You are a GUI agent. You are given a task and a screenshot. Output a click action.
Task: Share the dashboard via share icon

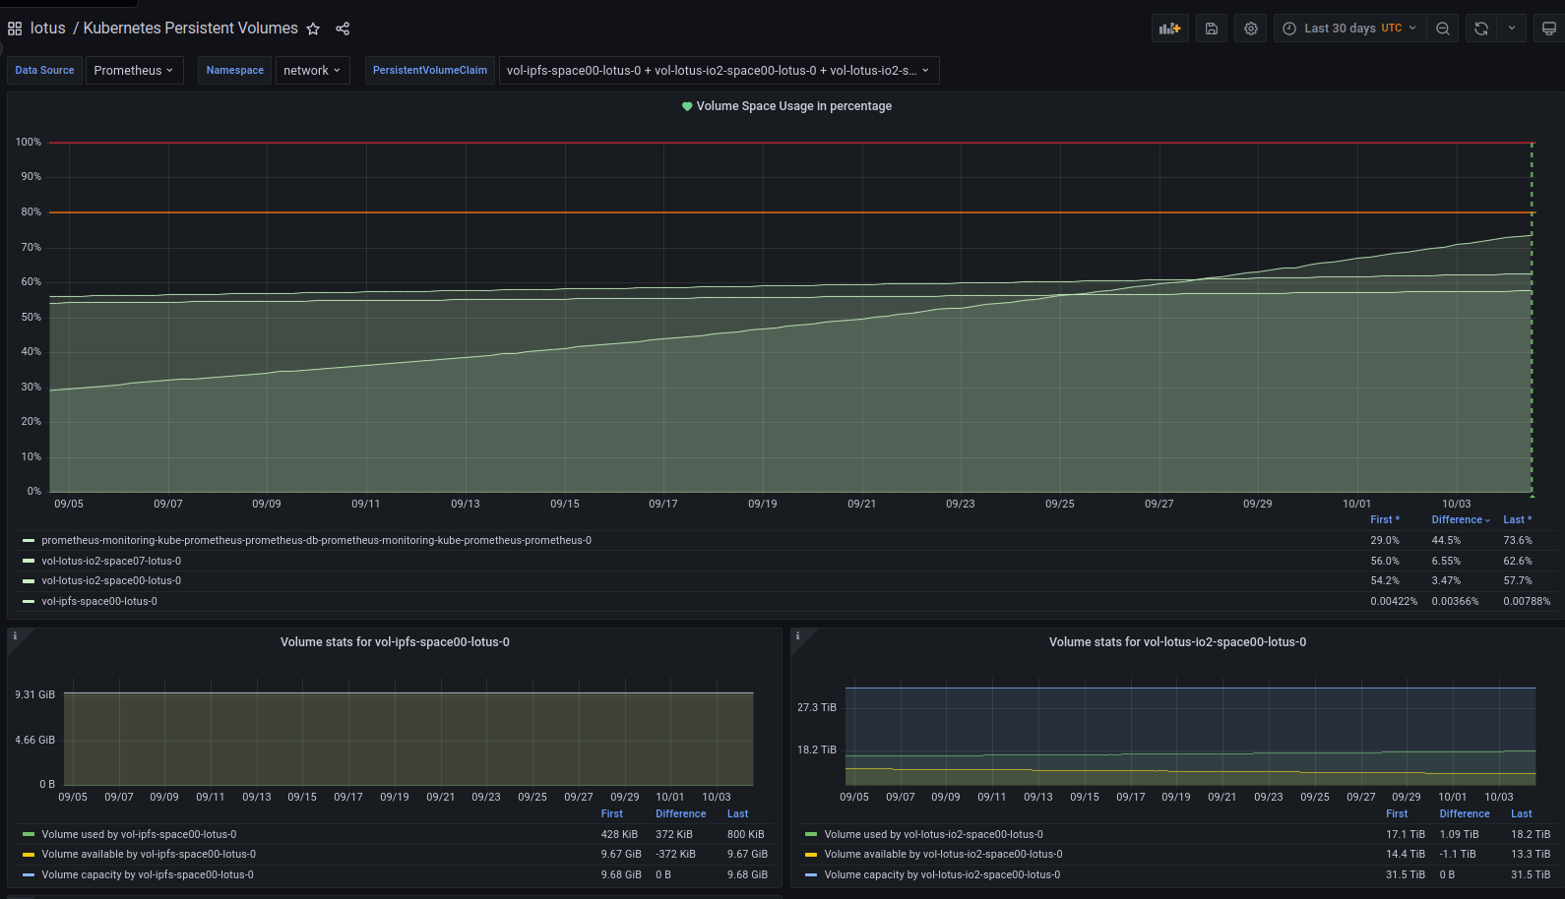tap(343, 29)
